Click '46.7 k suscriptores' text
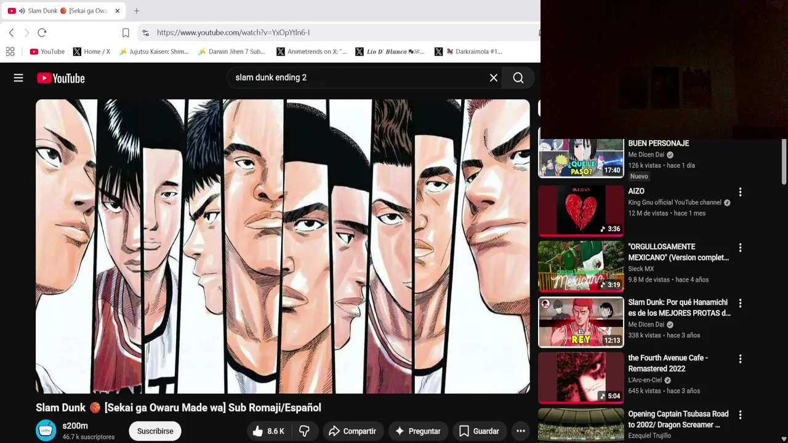This screenshot has height=443, width=788. point(88,437)
